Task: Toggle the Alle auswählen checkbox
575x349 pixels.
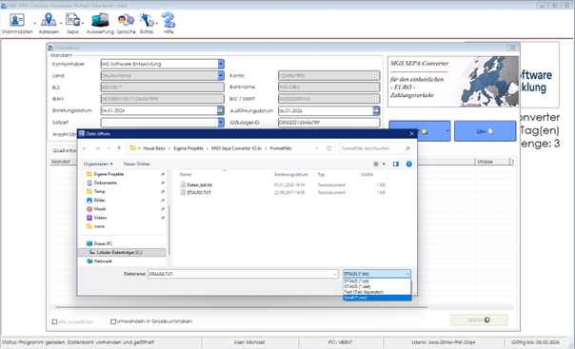Action: 54,322
